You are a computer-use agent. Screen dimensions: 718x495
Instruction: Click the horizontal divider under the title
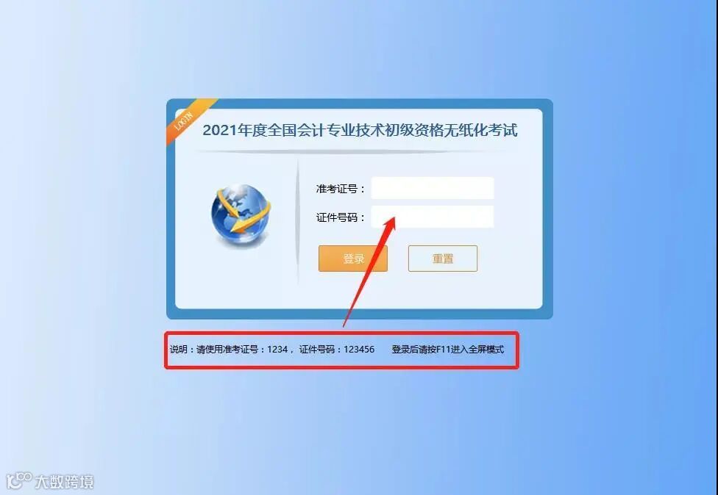pos(352,151)
